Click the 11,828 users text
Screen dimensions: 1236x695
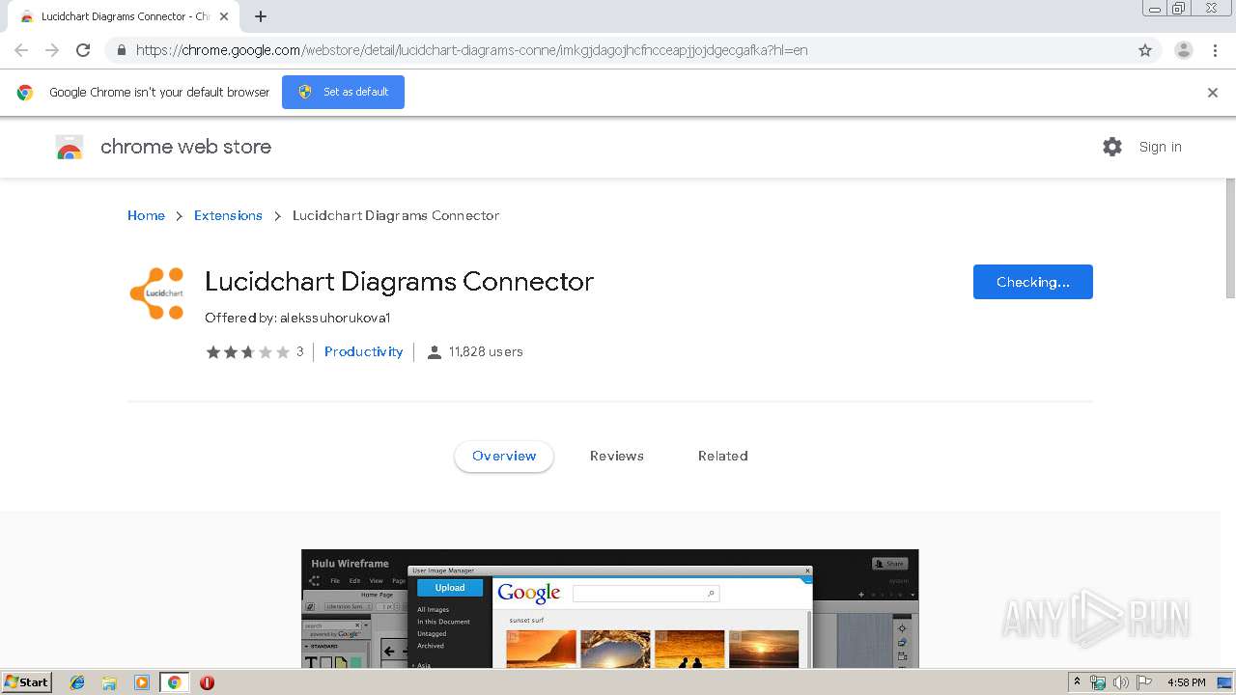pos(486,351)
